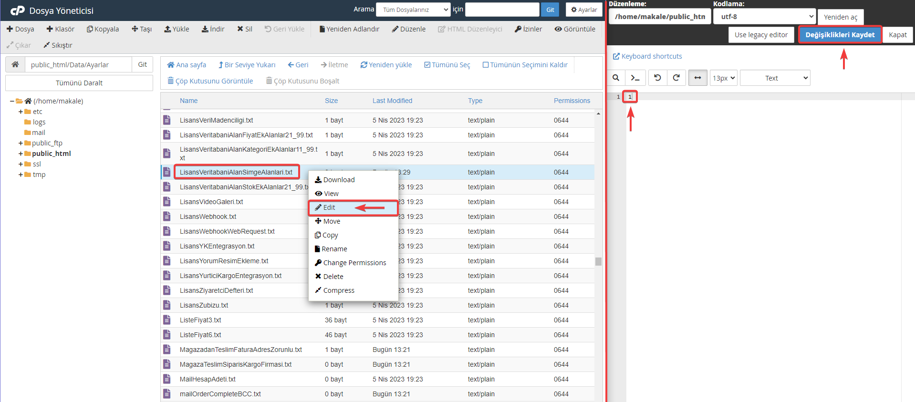Click the Name column header
Image resolution: width=915 pixels, height=402 pixels.
tap(188, 101)
